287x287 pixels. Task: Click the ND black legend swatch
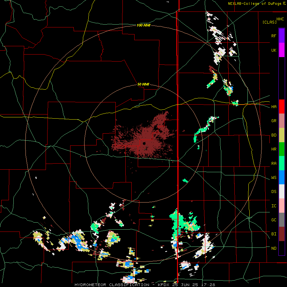282,248
